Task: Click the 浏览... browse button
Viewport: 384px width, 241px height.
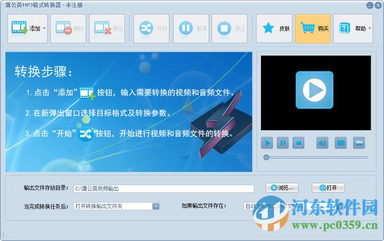Action: coord(282,188)
